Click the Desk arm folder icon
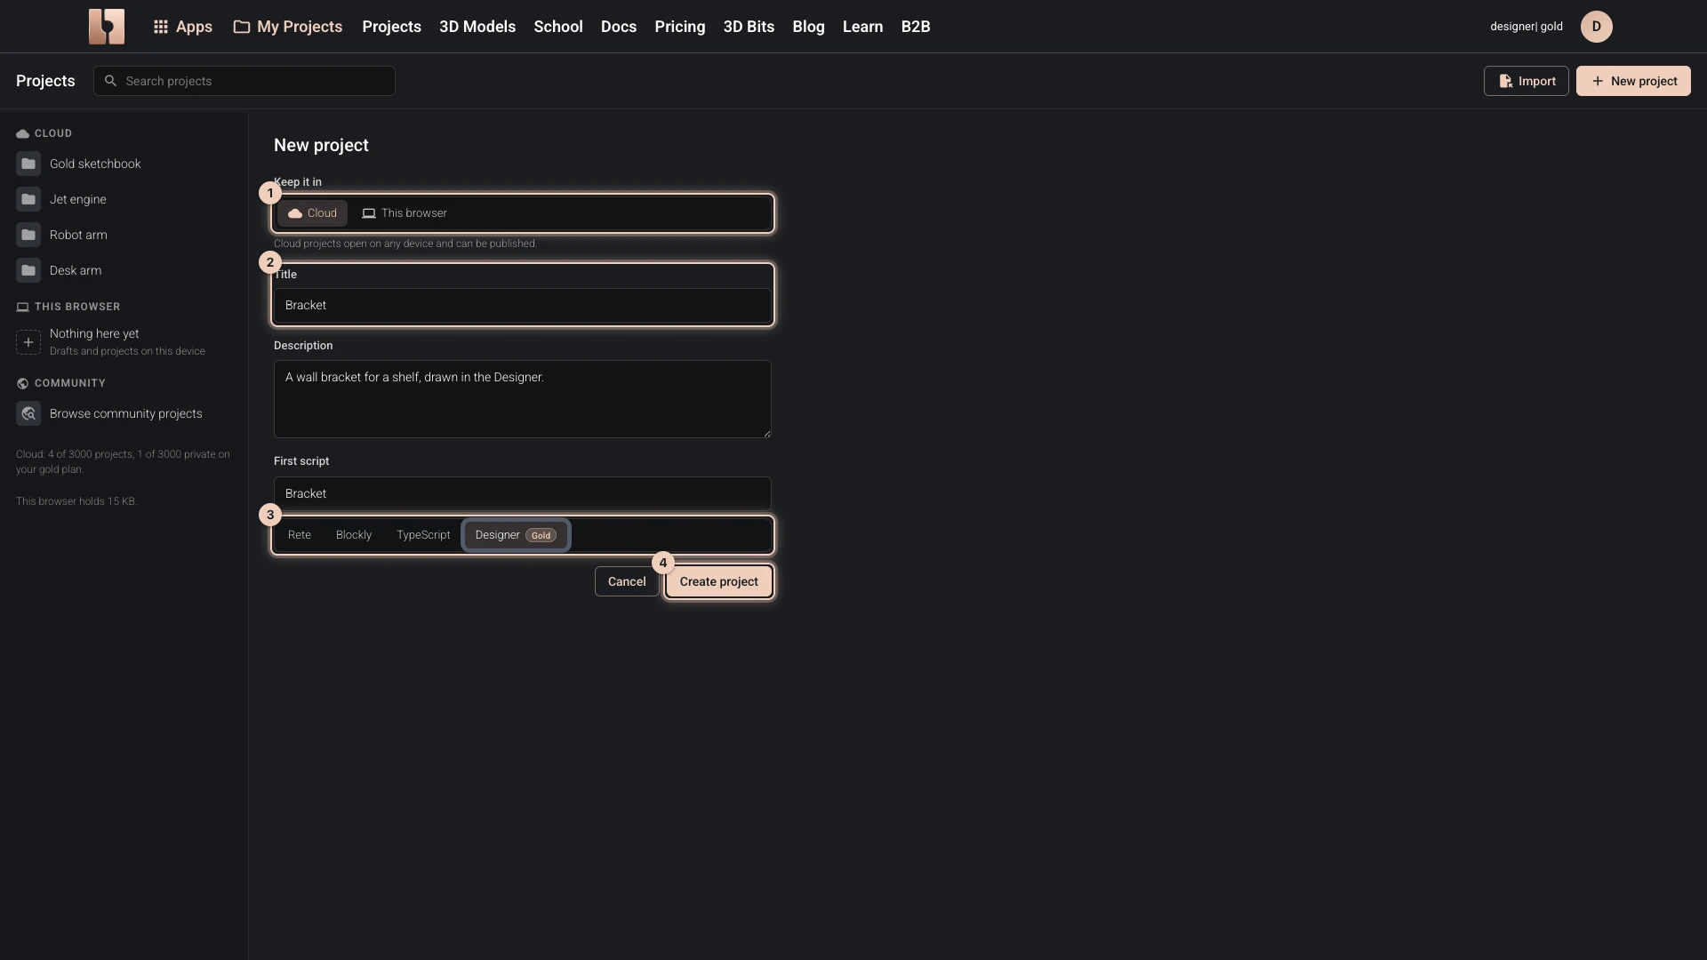The height and width of the screenshot is (960, 1707). (28, 270)
